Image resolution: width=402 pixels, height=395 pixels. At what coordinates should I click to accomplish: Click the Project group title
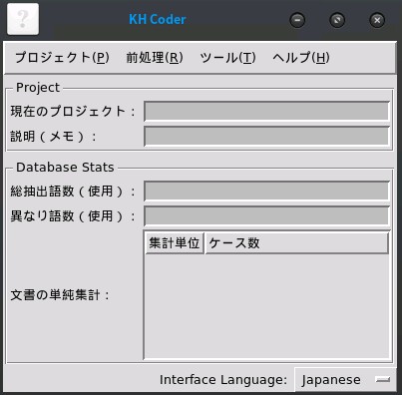38,88
